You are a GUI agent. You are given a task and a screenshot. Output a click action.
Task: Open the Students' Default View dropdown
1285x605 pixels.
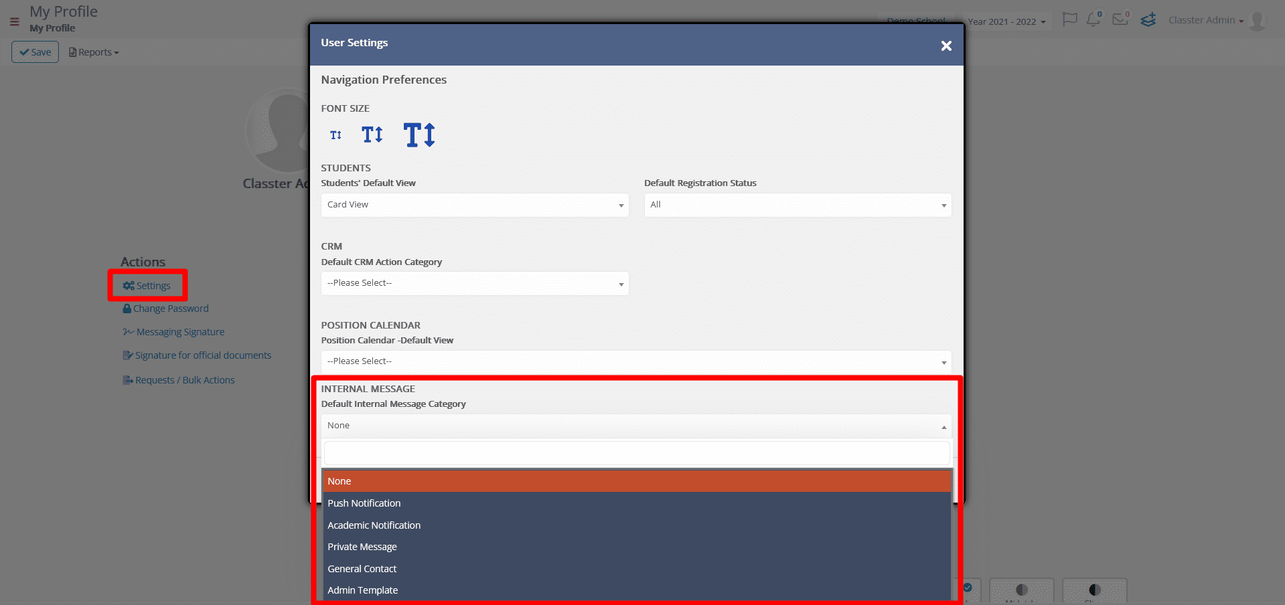[x=475, y=205]
